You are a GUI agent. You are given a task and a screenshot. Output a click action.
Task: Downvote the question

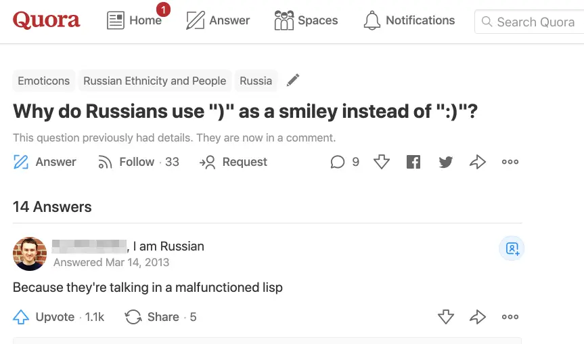pyautogui.click(x=382, y=162)
